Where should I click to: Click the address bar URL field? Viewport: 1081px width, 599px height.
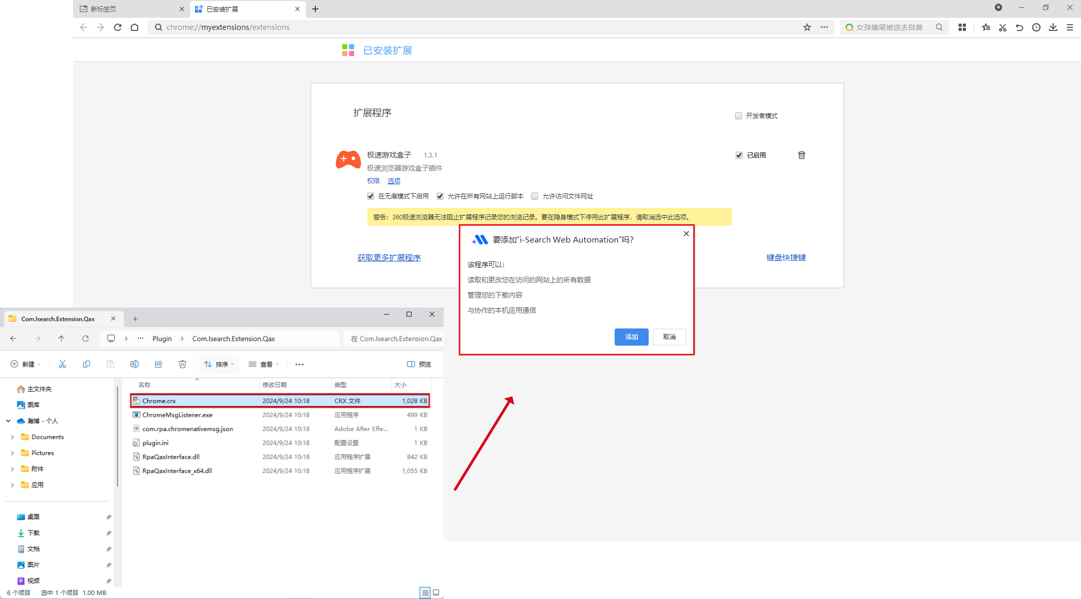[x=473, y=27]
